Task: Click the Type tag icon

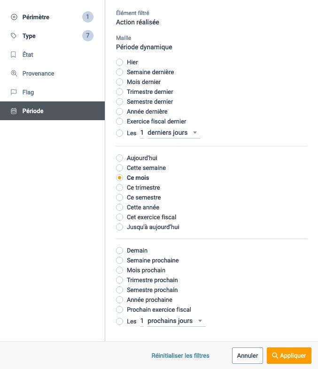Action: (x=14, y=36)
